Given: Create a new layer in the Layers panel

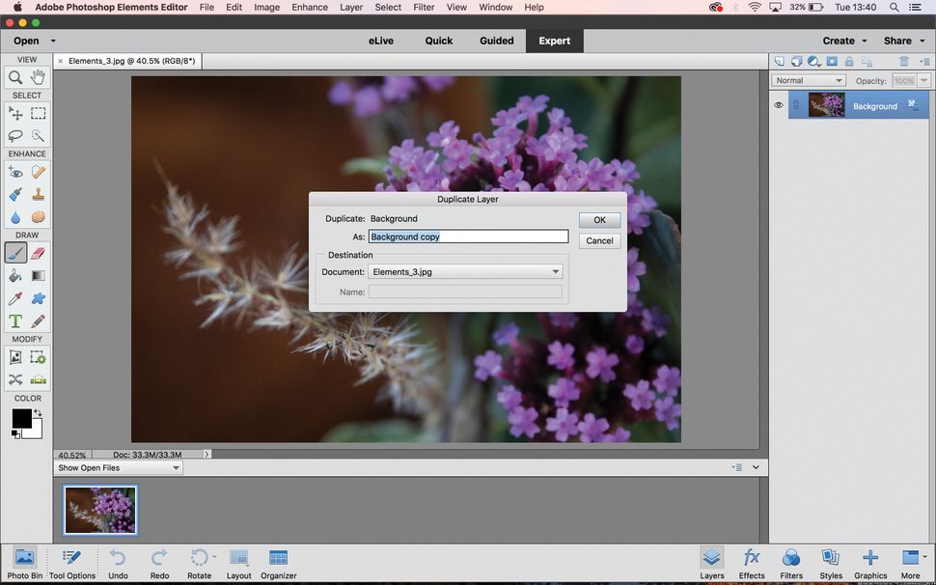Looking at the screenshot, I should (779, 61).
